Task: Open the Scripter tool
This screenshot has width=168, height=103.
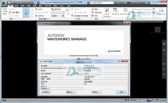Action: pos(137,16)
